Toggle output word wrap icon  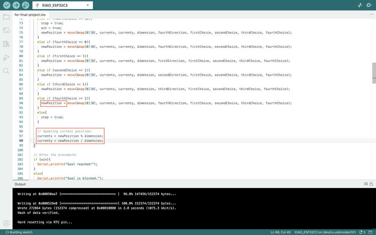point(366,184)
